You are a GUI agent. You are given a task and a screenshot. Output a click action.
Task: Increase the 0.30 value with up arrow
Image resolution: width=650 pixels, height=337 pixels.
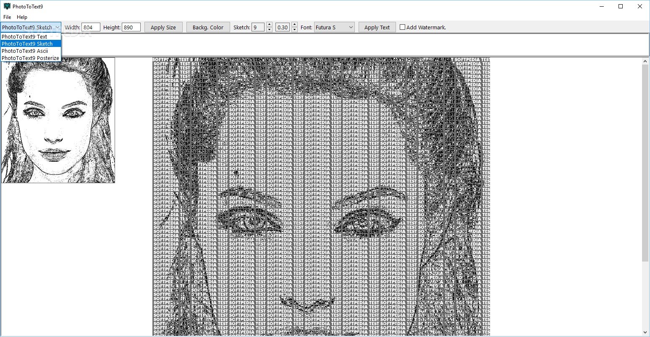click(294, 25)
